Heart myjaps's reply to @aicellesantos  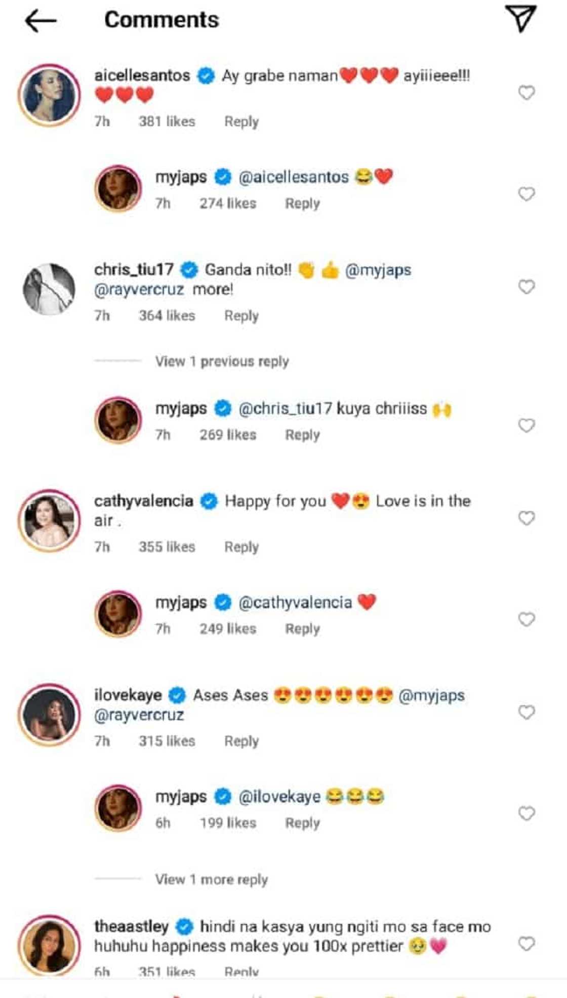point(526,194)
